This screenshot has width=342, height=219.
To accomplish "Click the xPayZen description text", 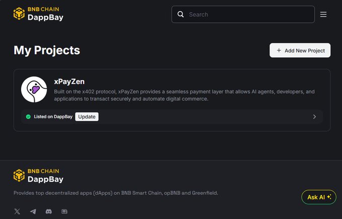I will pyautogui.click(x=184, y=95).
